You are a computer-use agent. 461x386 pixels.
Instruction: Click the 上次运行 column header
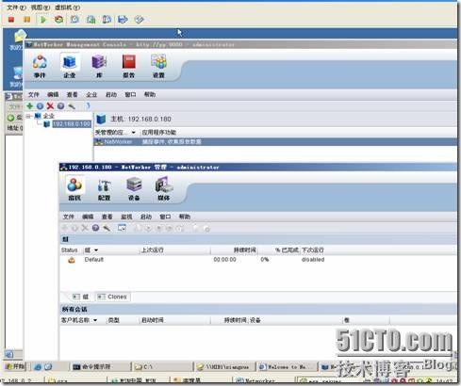153,250
